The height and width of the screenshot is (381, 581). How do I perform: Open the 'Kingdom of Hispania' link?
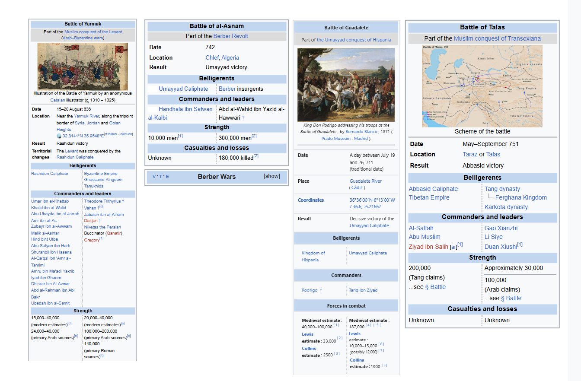(x=313, y=257)
